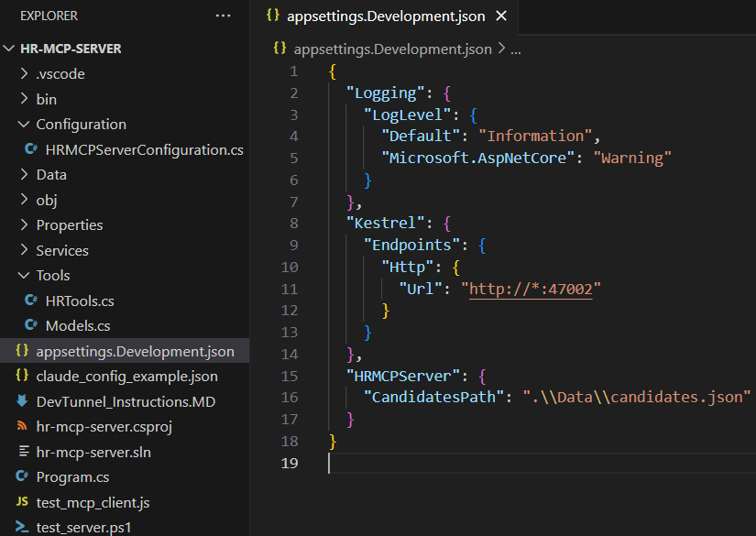The height and width of the screenshot is (536, 756).
Task: Click the PowerShell icon for test_server.ps1
Action: point(22,527)
